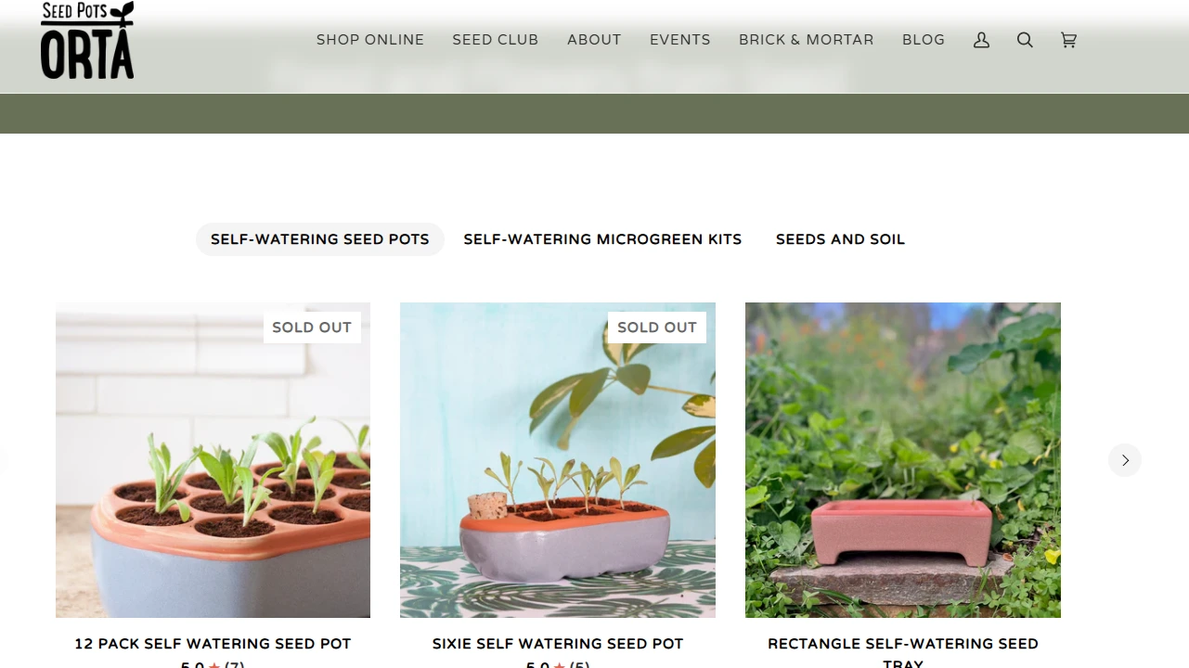Switch to Seeds and Soil tab

[x=840, y=239]
